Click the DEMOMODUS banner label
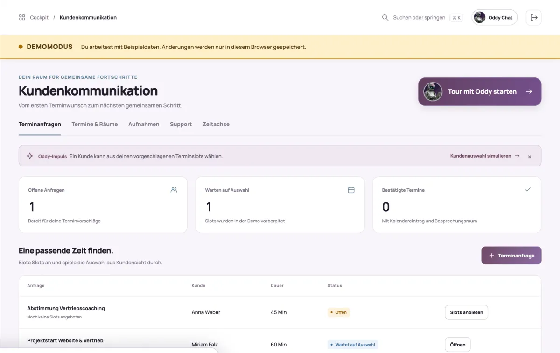 pos(49,47)
